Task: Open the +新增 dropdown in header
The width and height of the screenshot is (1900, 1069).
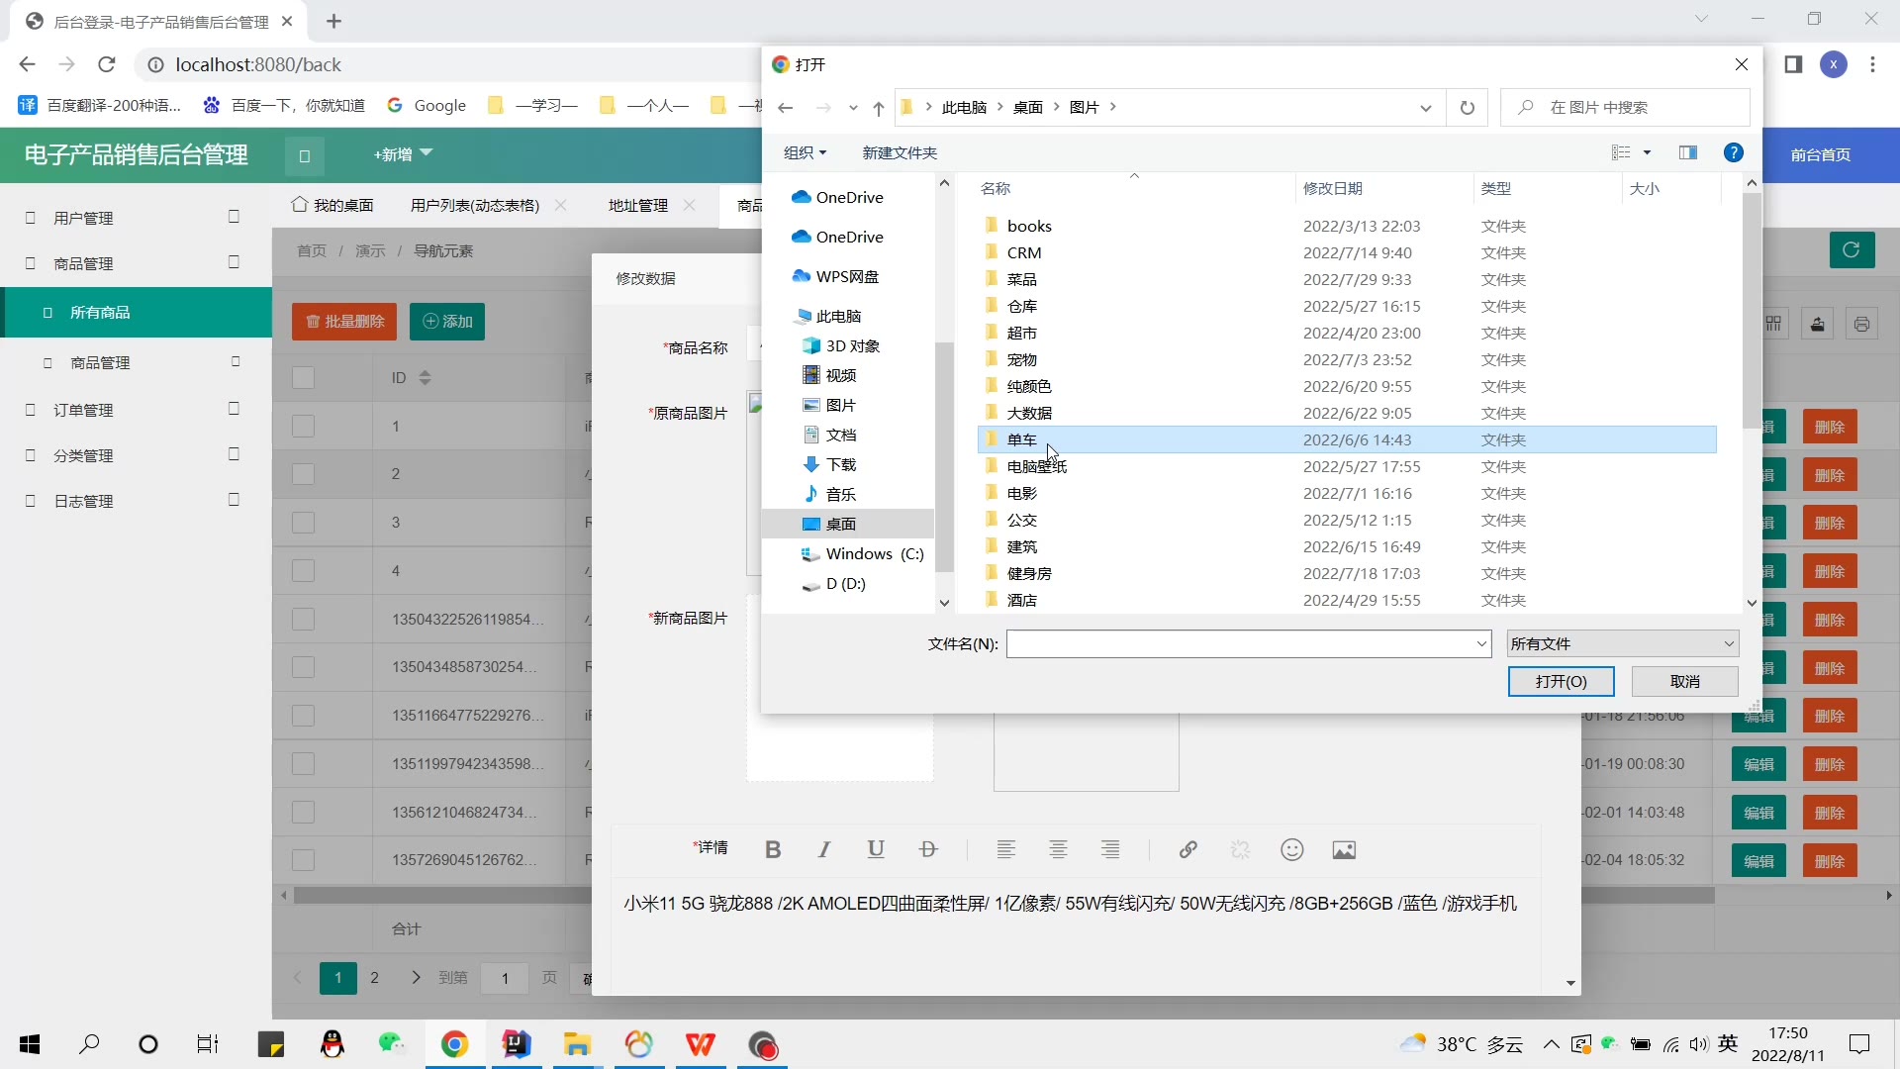Action: pyautogui.click(x=403, y=154)
